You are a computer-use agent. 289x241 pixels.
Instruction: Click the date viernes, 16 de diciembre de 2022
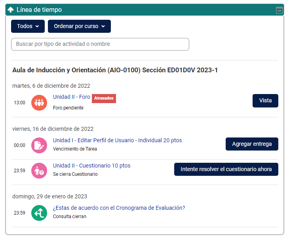pyautogui.click(x=53, y=129)
